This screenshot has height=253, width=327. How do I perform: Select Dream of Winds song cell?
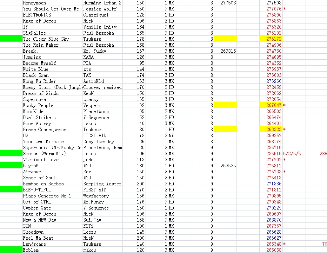(52, 93)
